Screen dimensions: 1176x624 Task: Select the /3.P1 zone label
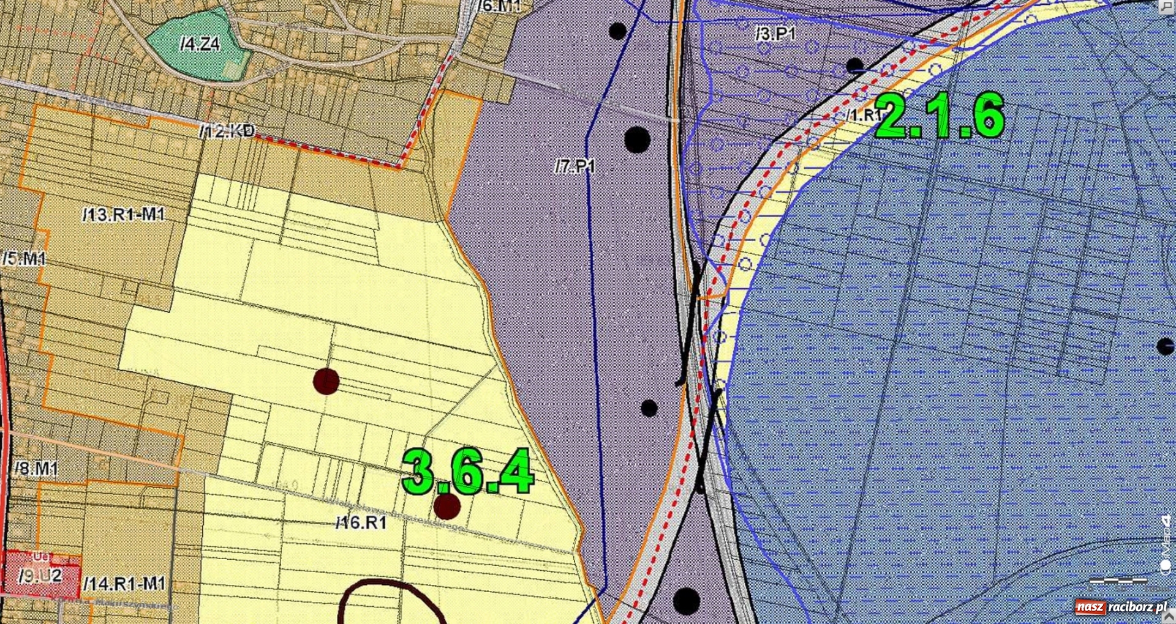pyautogui.click(x=775, y=33)
